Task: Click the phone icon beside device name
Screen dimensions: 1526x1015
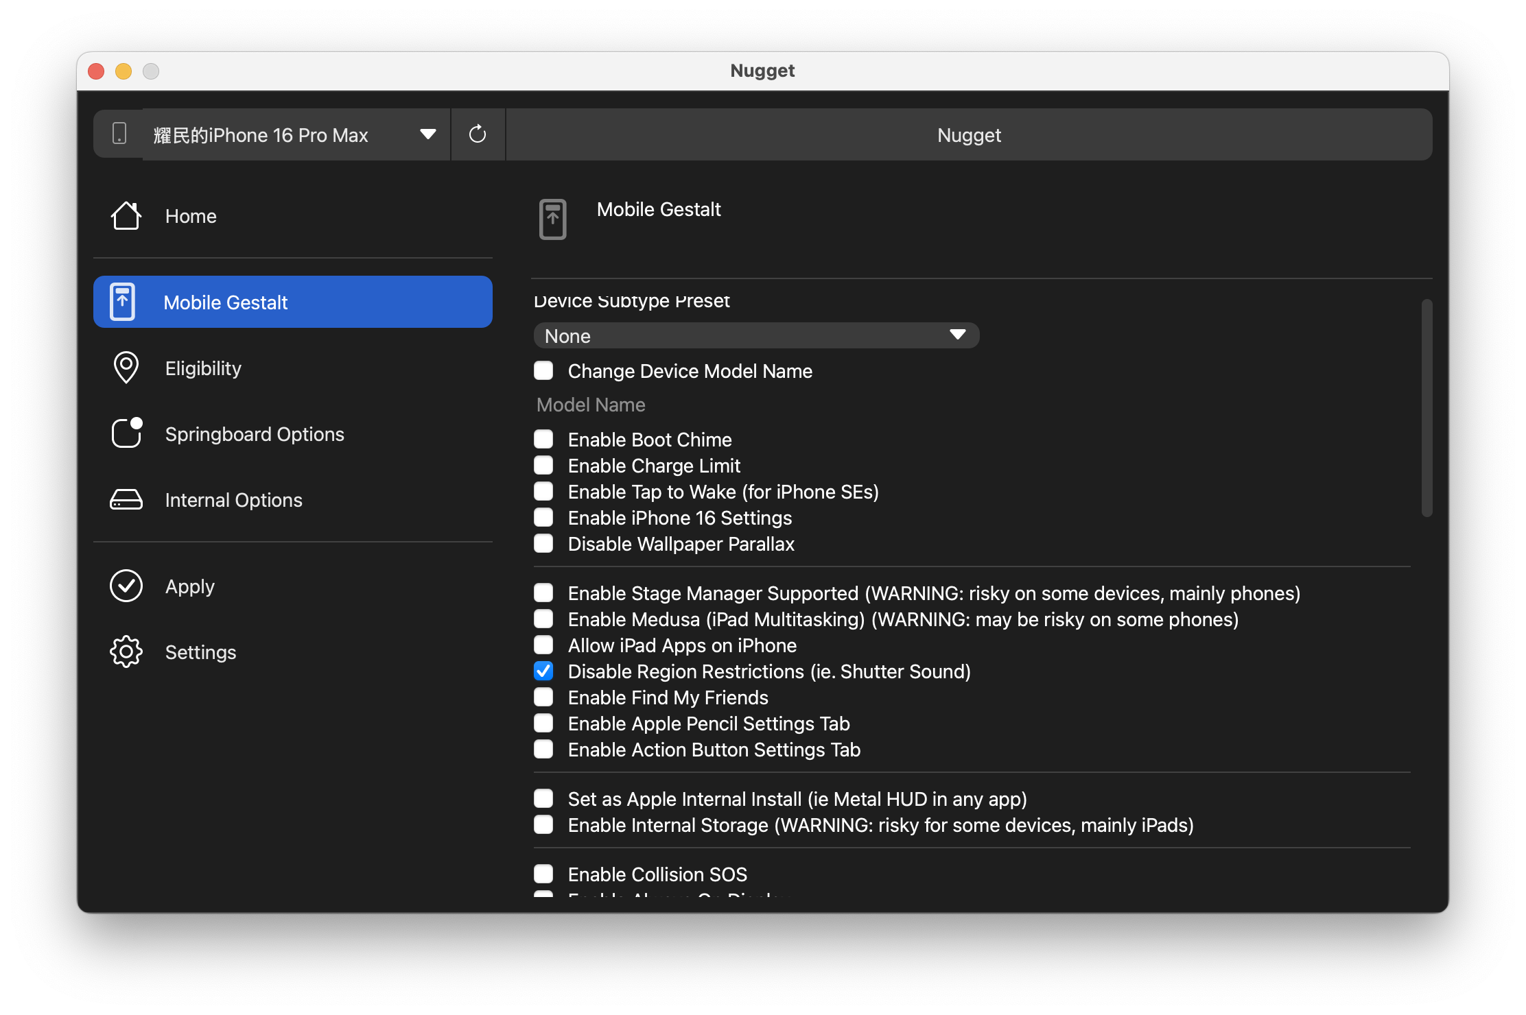Action: pyautogui.click(x=119, y=134)
